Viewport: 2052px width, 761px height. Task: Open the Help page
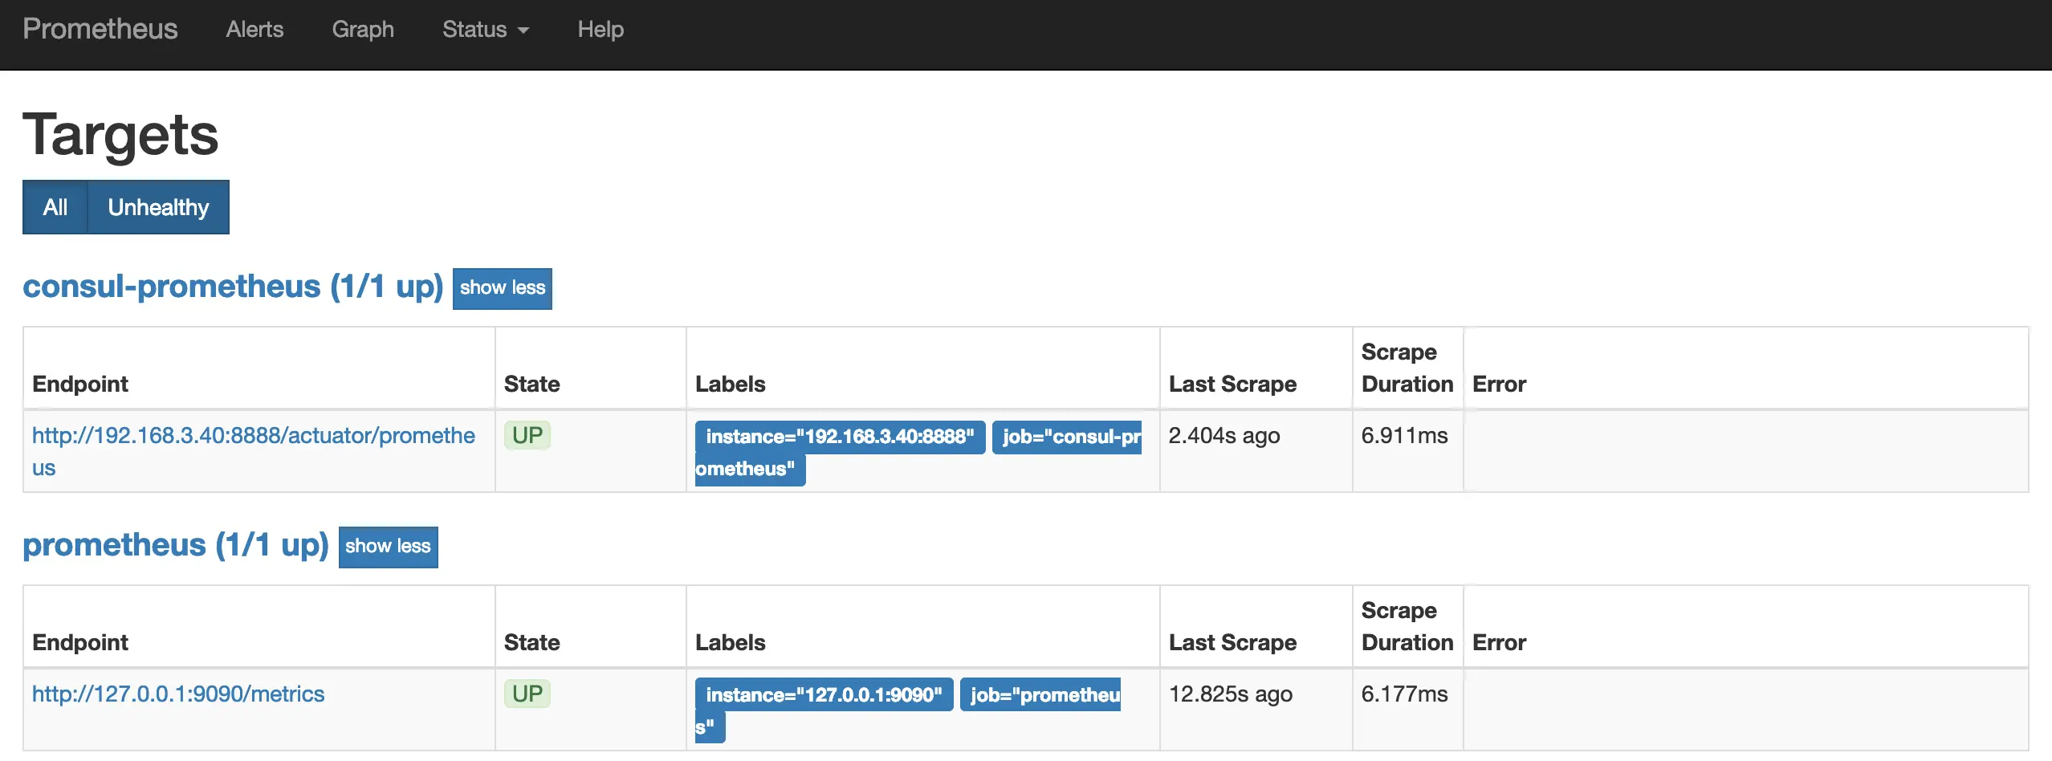[x=601, y=30]
